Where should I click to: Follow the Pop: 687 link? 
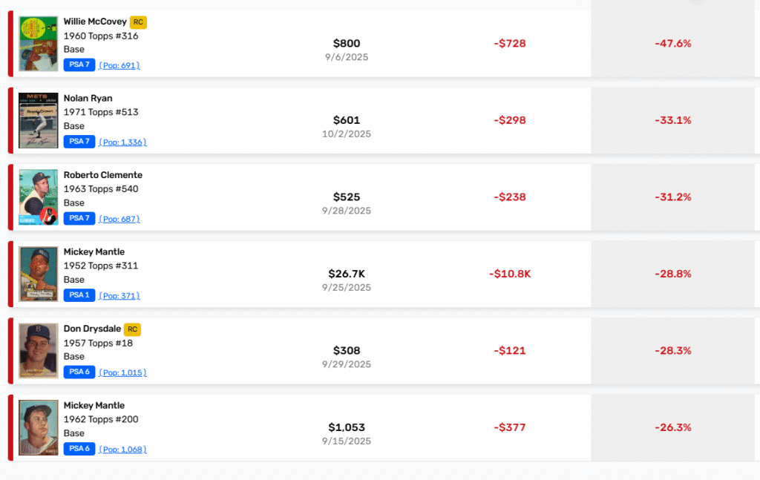pyautogui.click(x=119, y=219)
